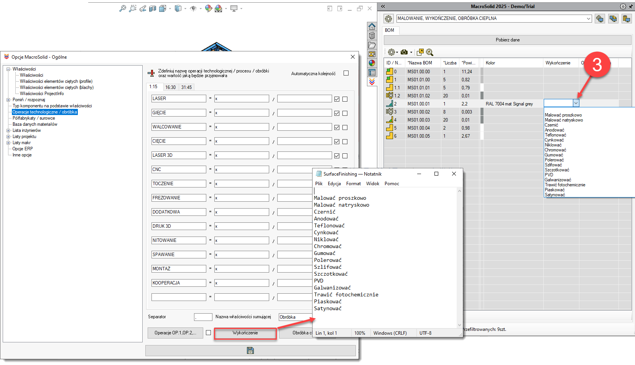The width and height of the screenshot is (635, 365).
Task: Select Opcje ERP in the options tree
Action: [x=23, y=149]
